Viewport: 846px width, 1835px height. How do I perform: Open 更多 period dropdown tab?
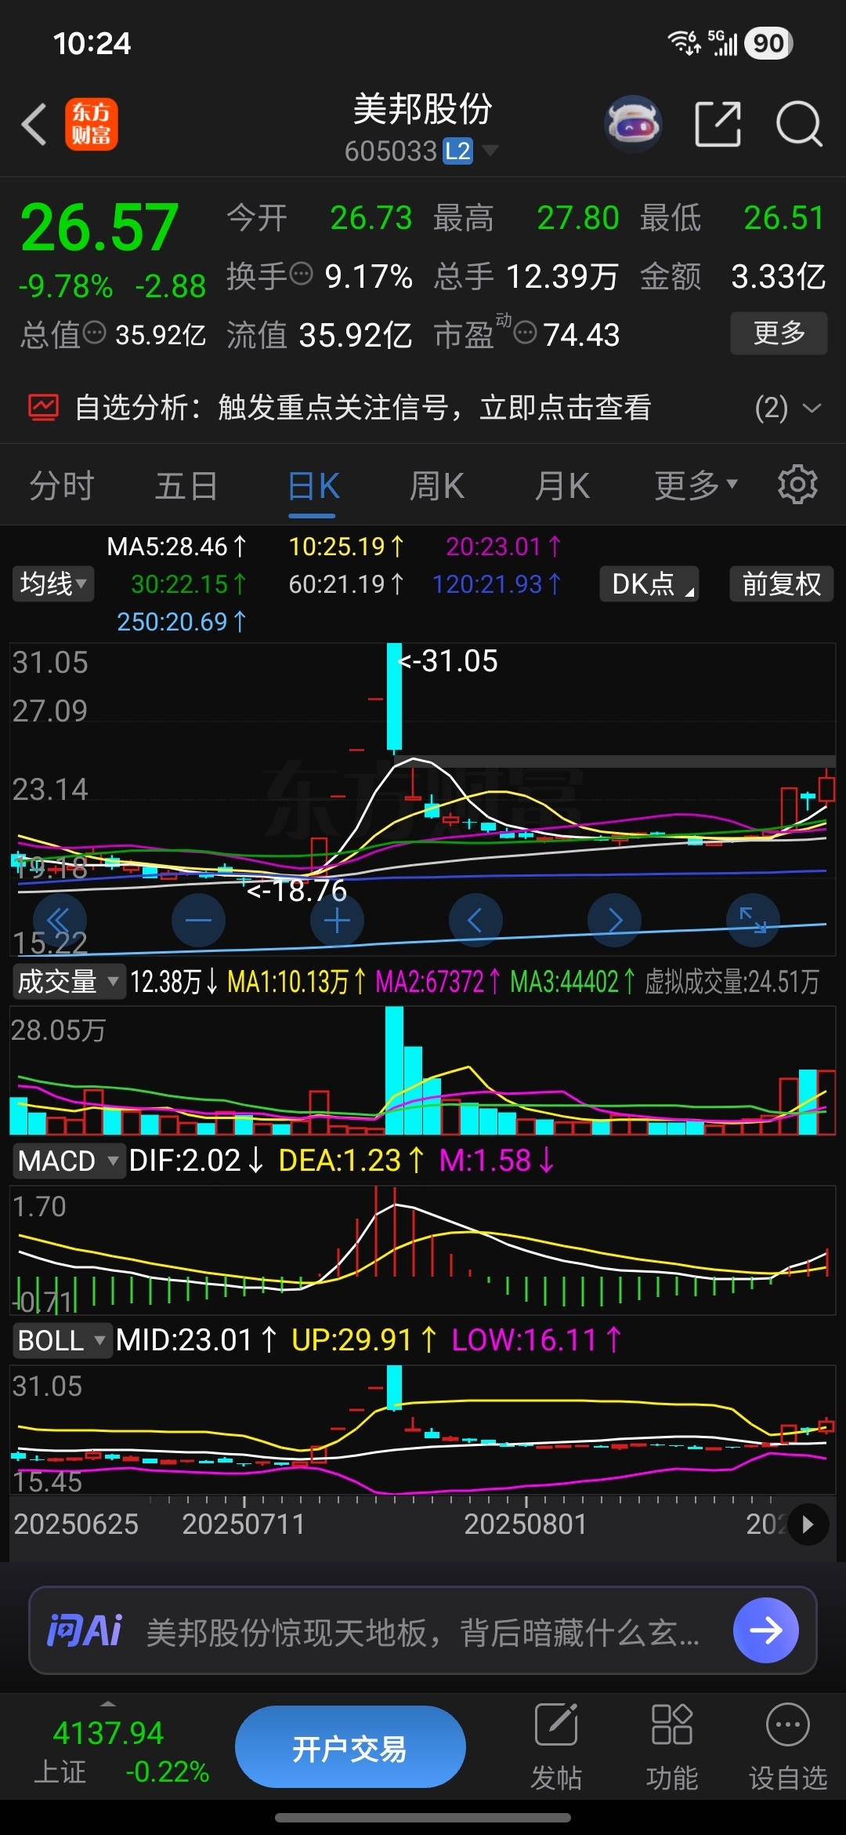click(x=696, y=485)
